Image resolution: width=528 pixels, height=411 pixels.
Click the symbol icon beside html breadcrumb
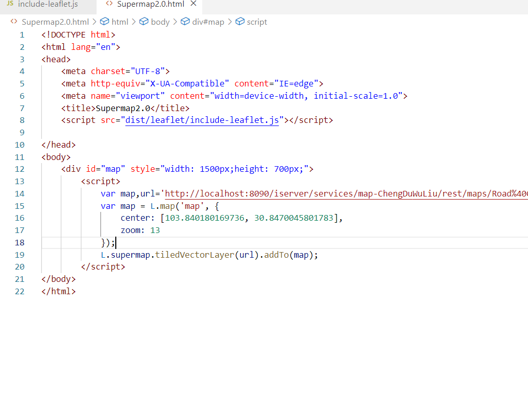[x=104, y=22]
